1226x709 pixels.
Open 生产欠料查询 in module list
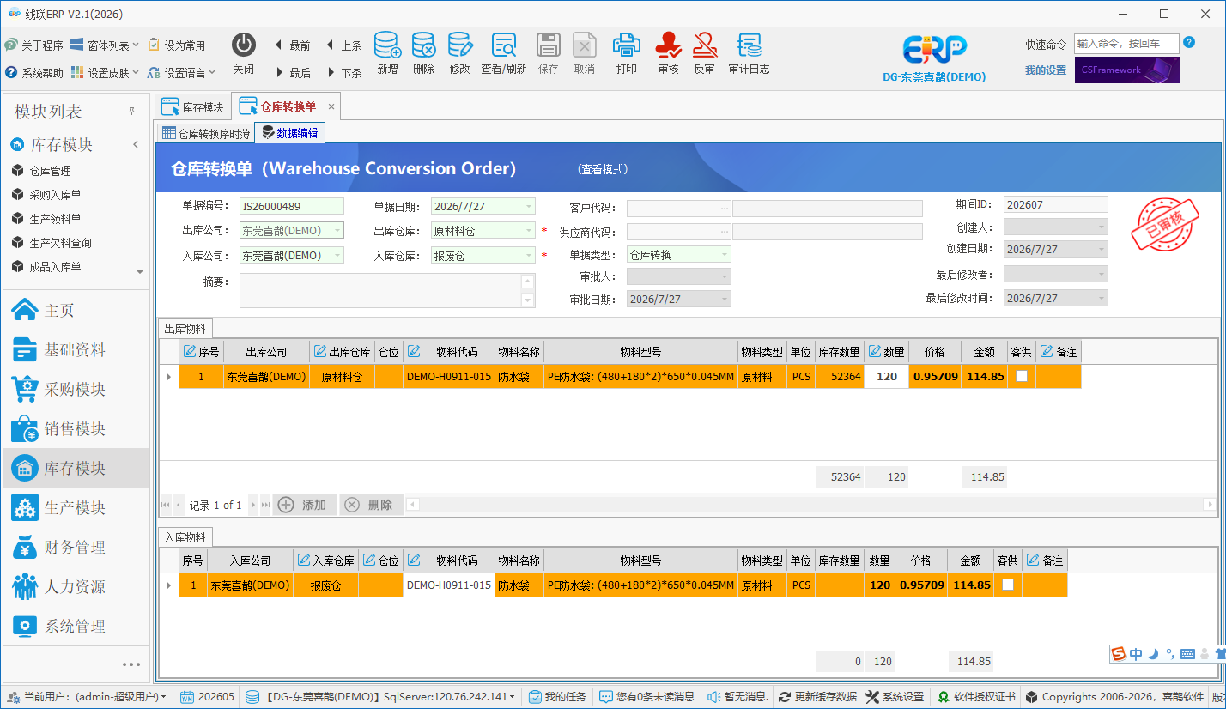(60, 243)
